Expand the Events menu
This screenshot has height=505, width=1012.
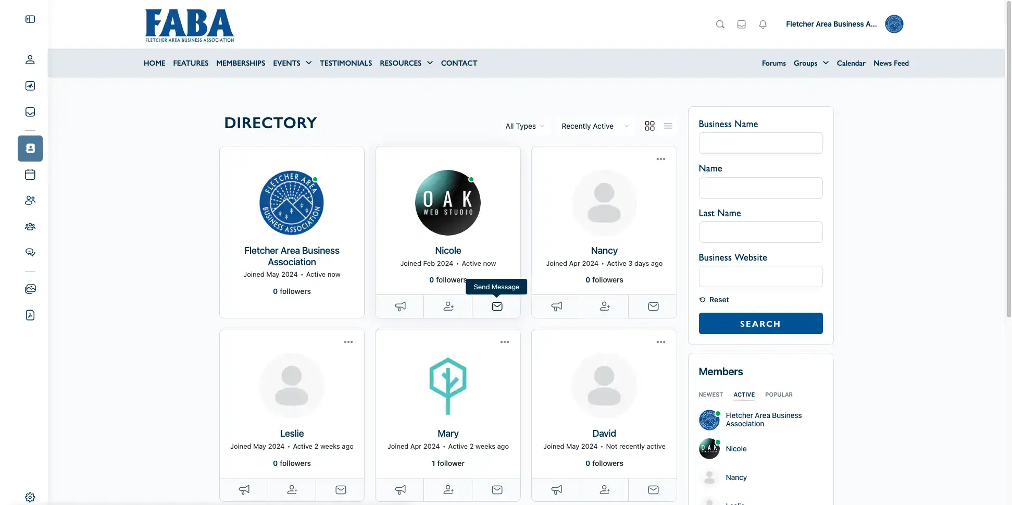[x=292, y=63]
